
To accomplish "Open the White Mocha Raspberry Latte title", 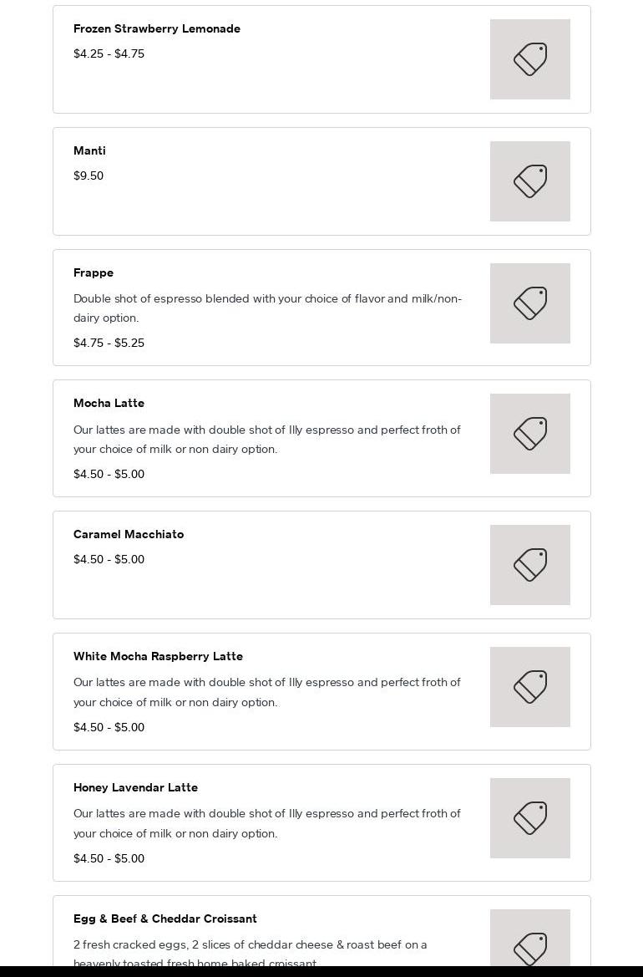I will 158,656.
